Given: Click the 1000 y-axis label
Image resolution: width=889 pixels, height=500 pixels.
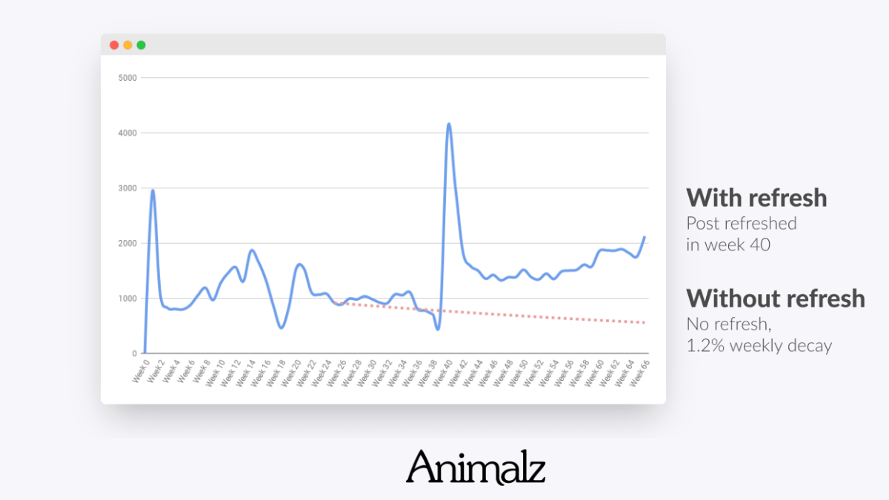Looking at the screenshot, I should [127, 299].
